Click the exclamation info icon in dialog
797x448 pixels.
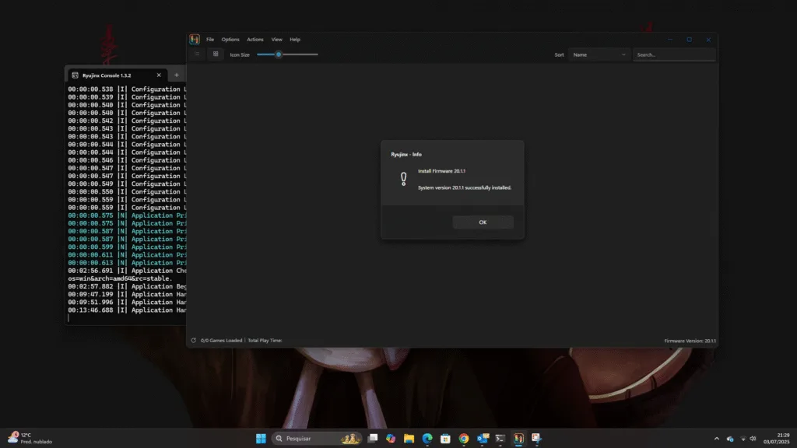pyautogui.click(x=404, y=179)
